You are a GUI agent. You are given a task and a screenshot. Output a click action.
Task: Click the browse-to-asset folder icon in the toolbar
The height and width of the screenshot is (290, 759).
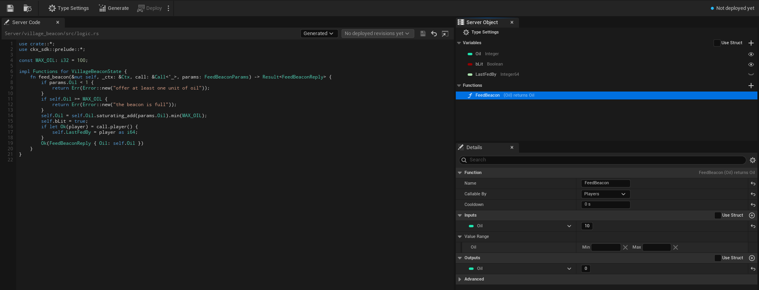[27, 8]
